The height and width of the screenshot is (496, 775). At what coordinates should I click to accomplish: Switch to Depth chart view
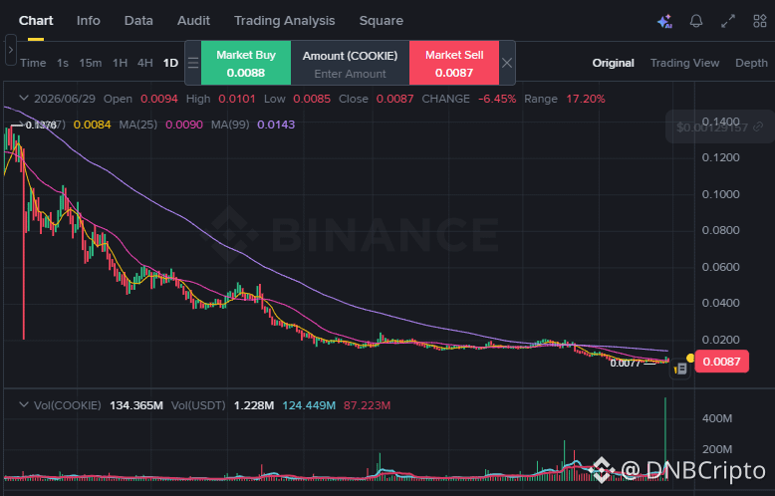click(751, 63)
